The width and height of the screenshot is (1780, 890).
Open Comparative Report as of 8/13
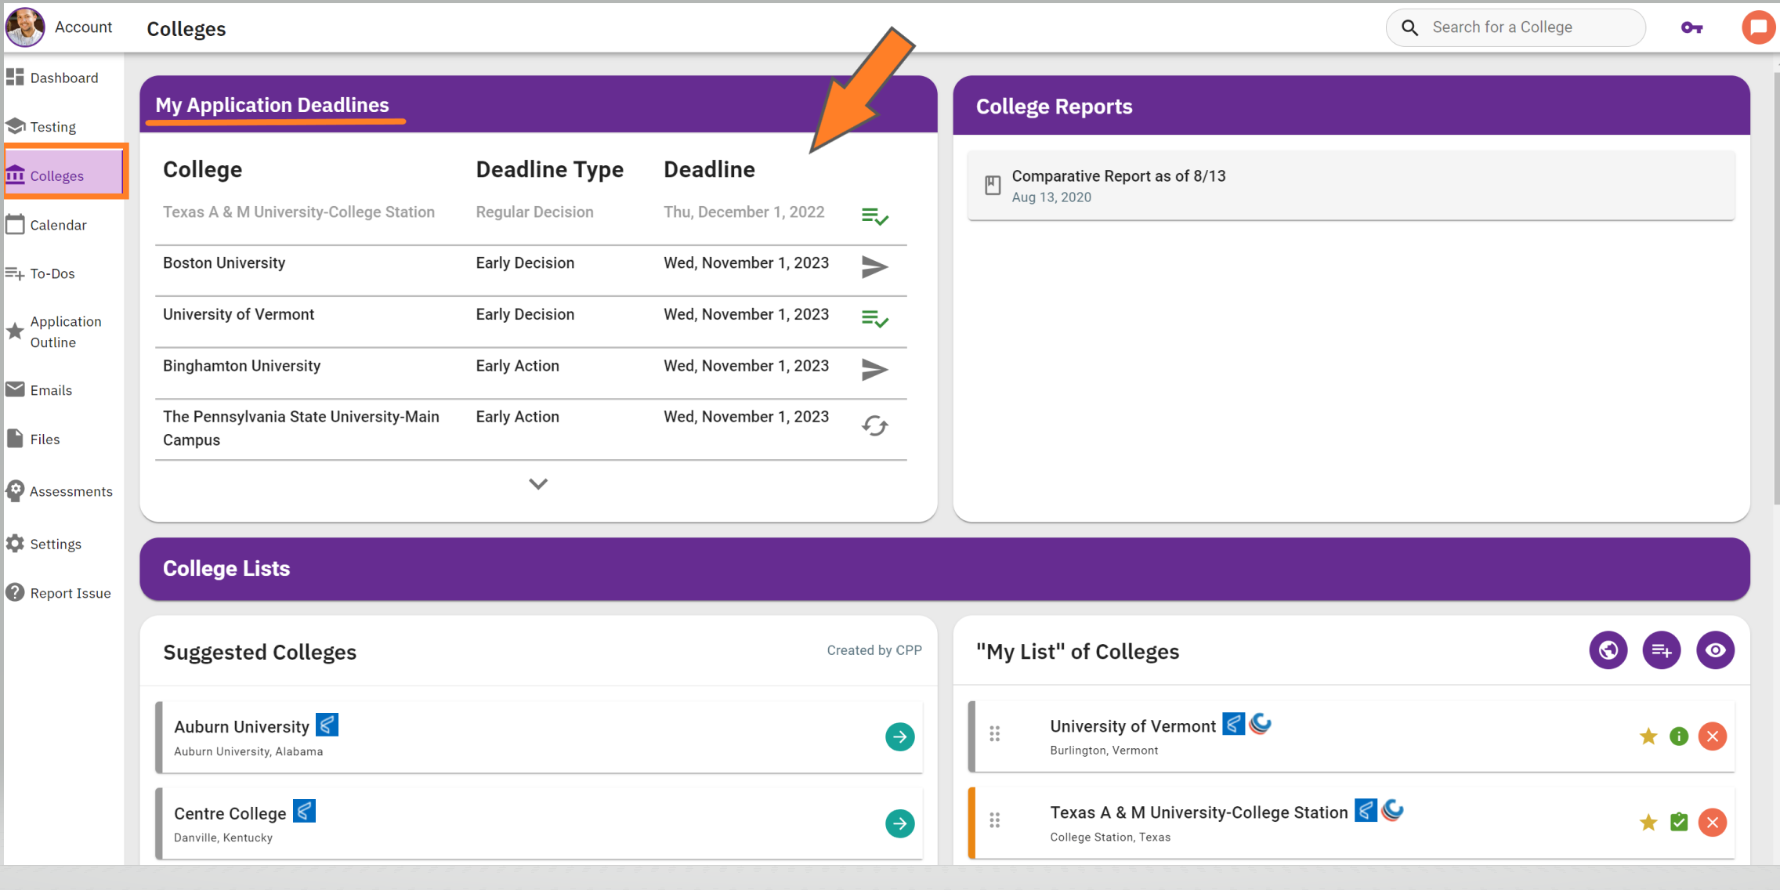pos(1351,186)
